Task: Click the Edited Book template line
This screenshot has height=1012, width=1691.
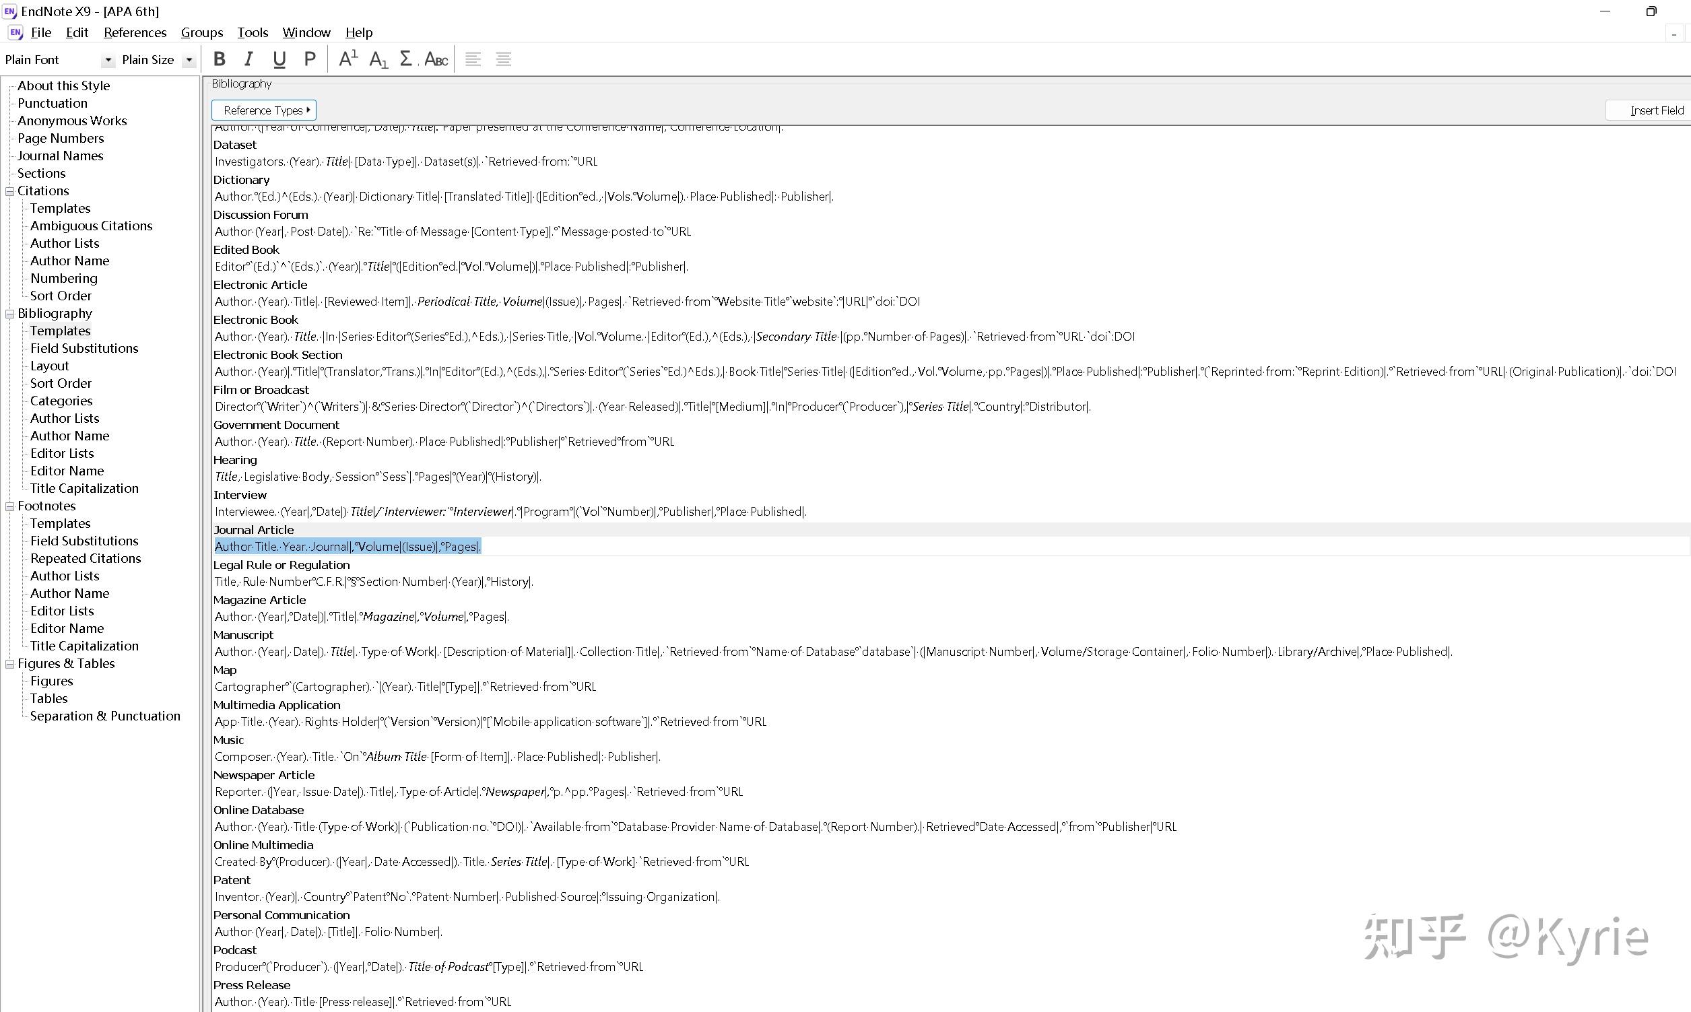Action: coord(451,267)
